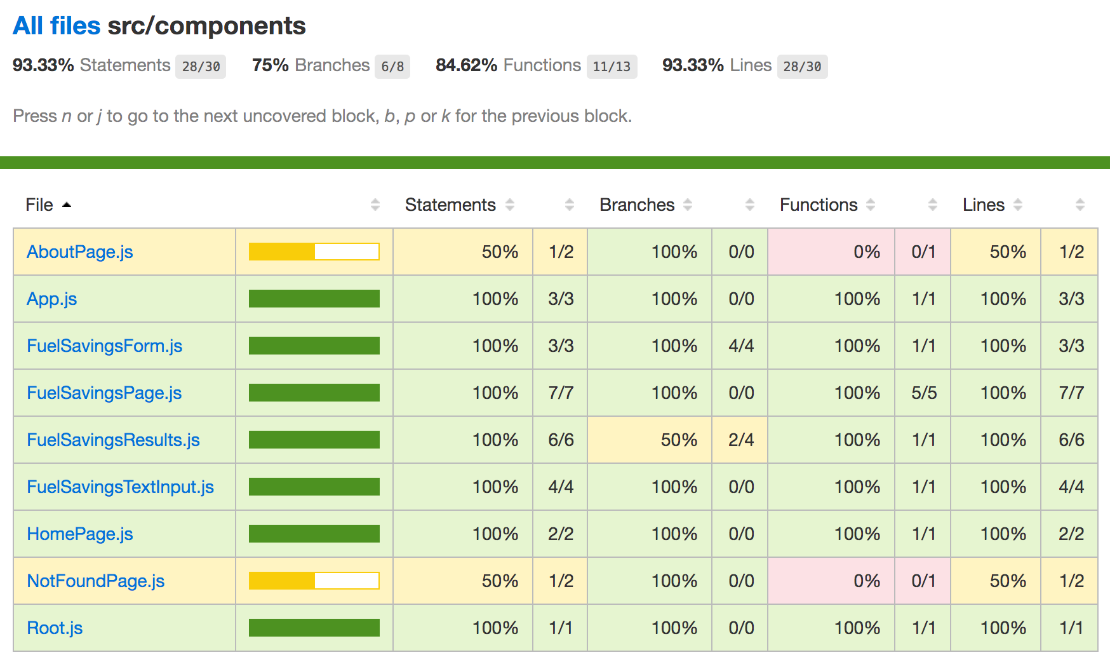The image size is (1110, 662).
Task: Click the Statements 28/30 summary badge
Action: click(x=201, y=67)
